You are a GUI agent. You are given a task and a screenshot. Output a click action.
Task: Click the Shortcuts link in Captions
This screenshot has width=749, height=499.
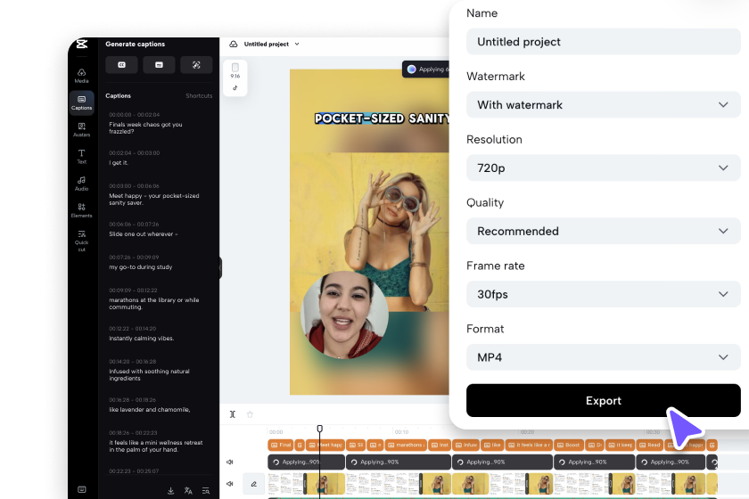(199, 96)
